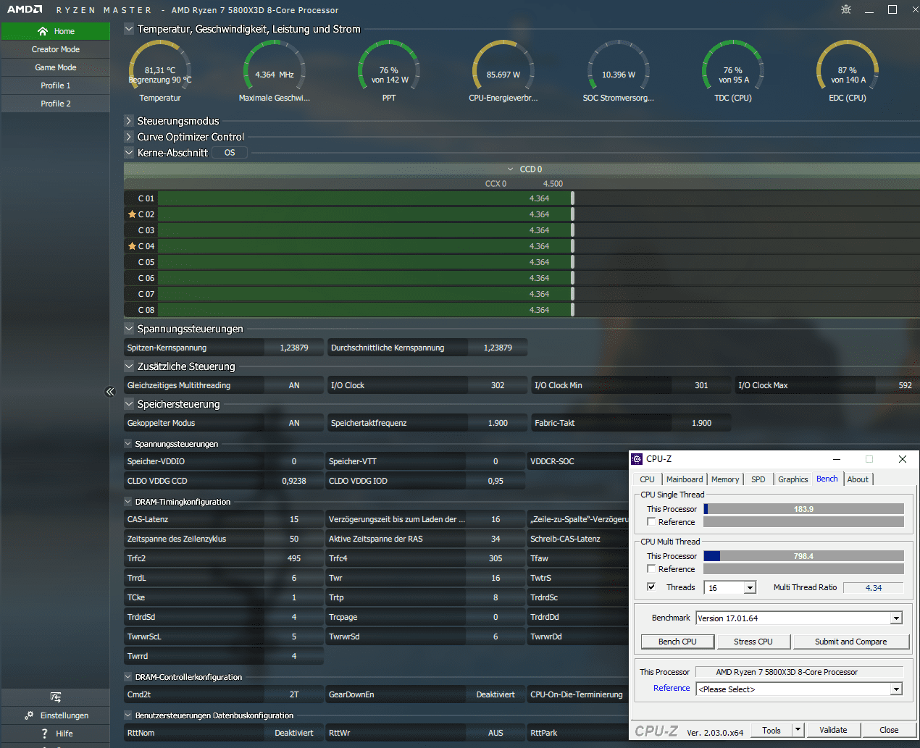Collapse the Zusätzliche Steuerung section
Viewport: 920px width, 748px height.
click(129, 366)
